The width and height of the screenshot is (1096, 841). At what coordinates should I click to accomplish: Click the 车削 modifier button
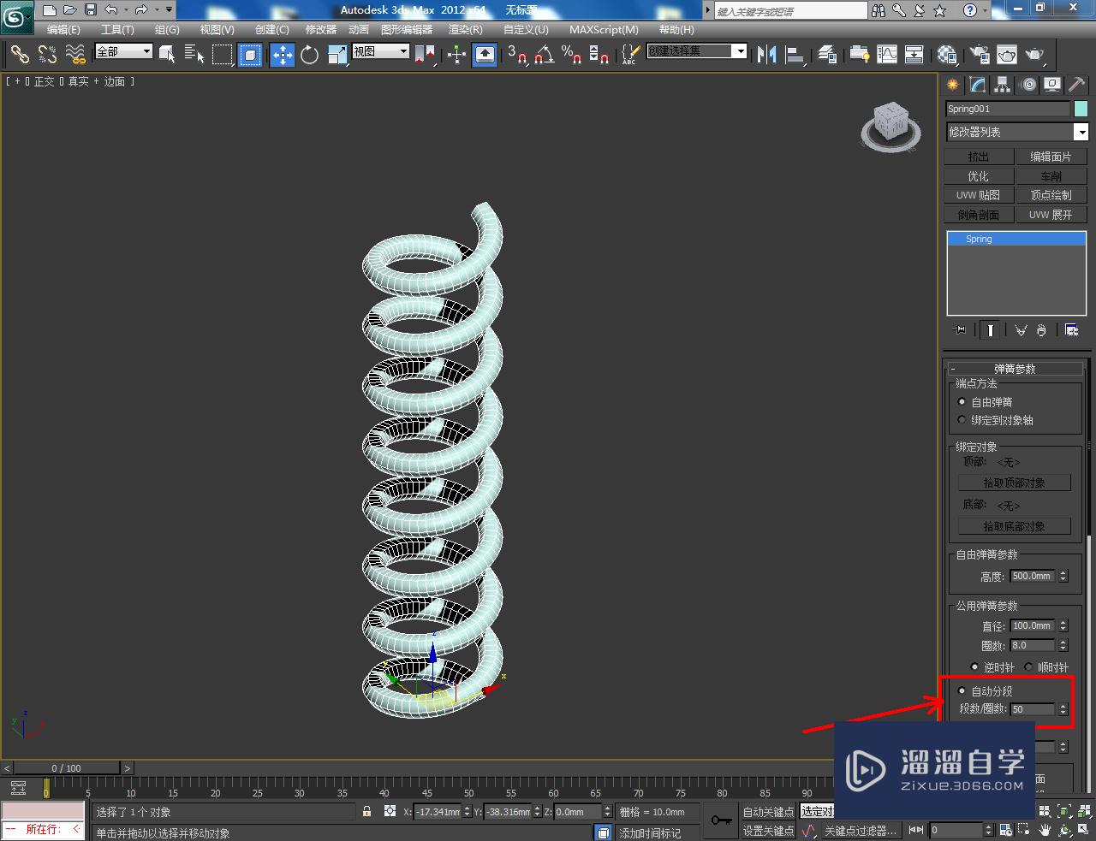[1051, 176]
